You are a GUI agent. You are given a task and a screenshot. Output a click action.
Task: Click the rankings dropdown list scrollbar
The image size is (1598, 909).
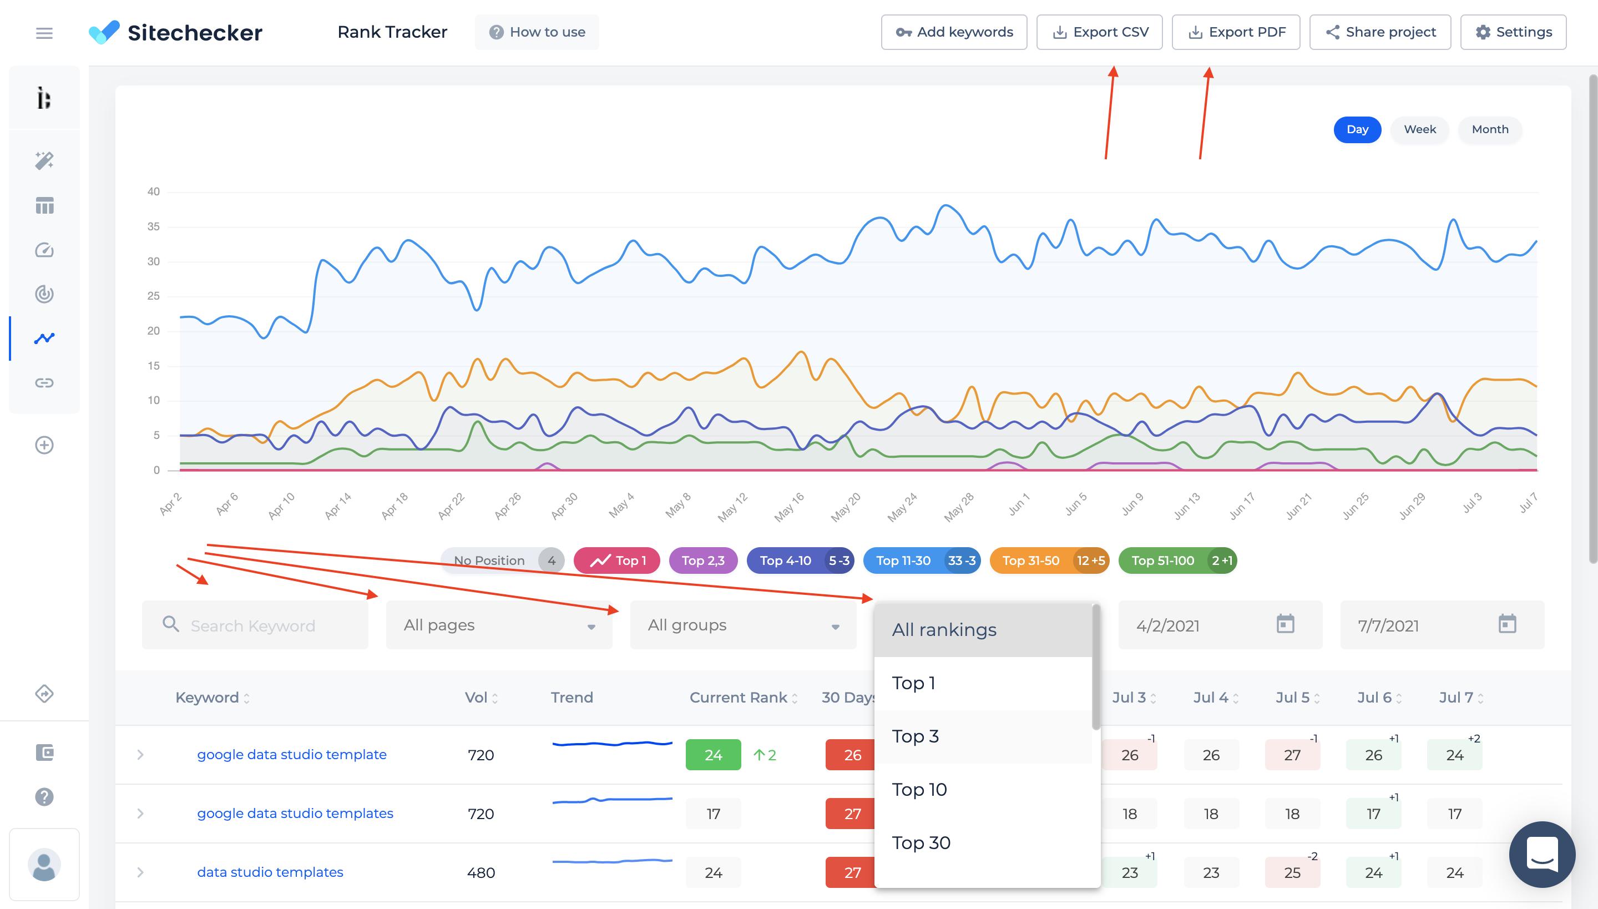tap(1095, 667)
